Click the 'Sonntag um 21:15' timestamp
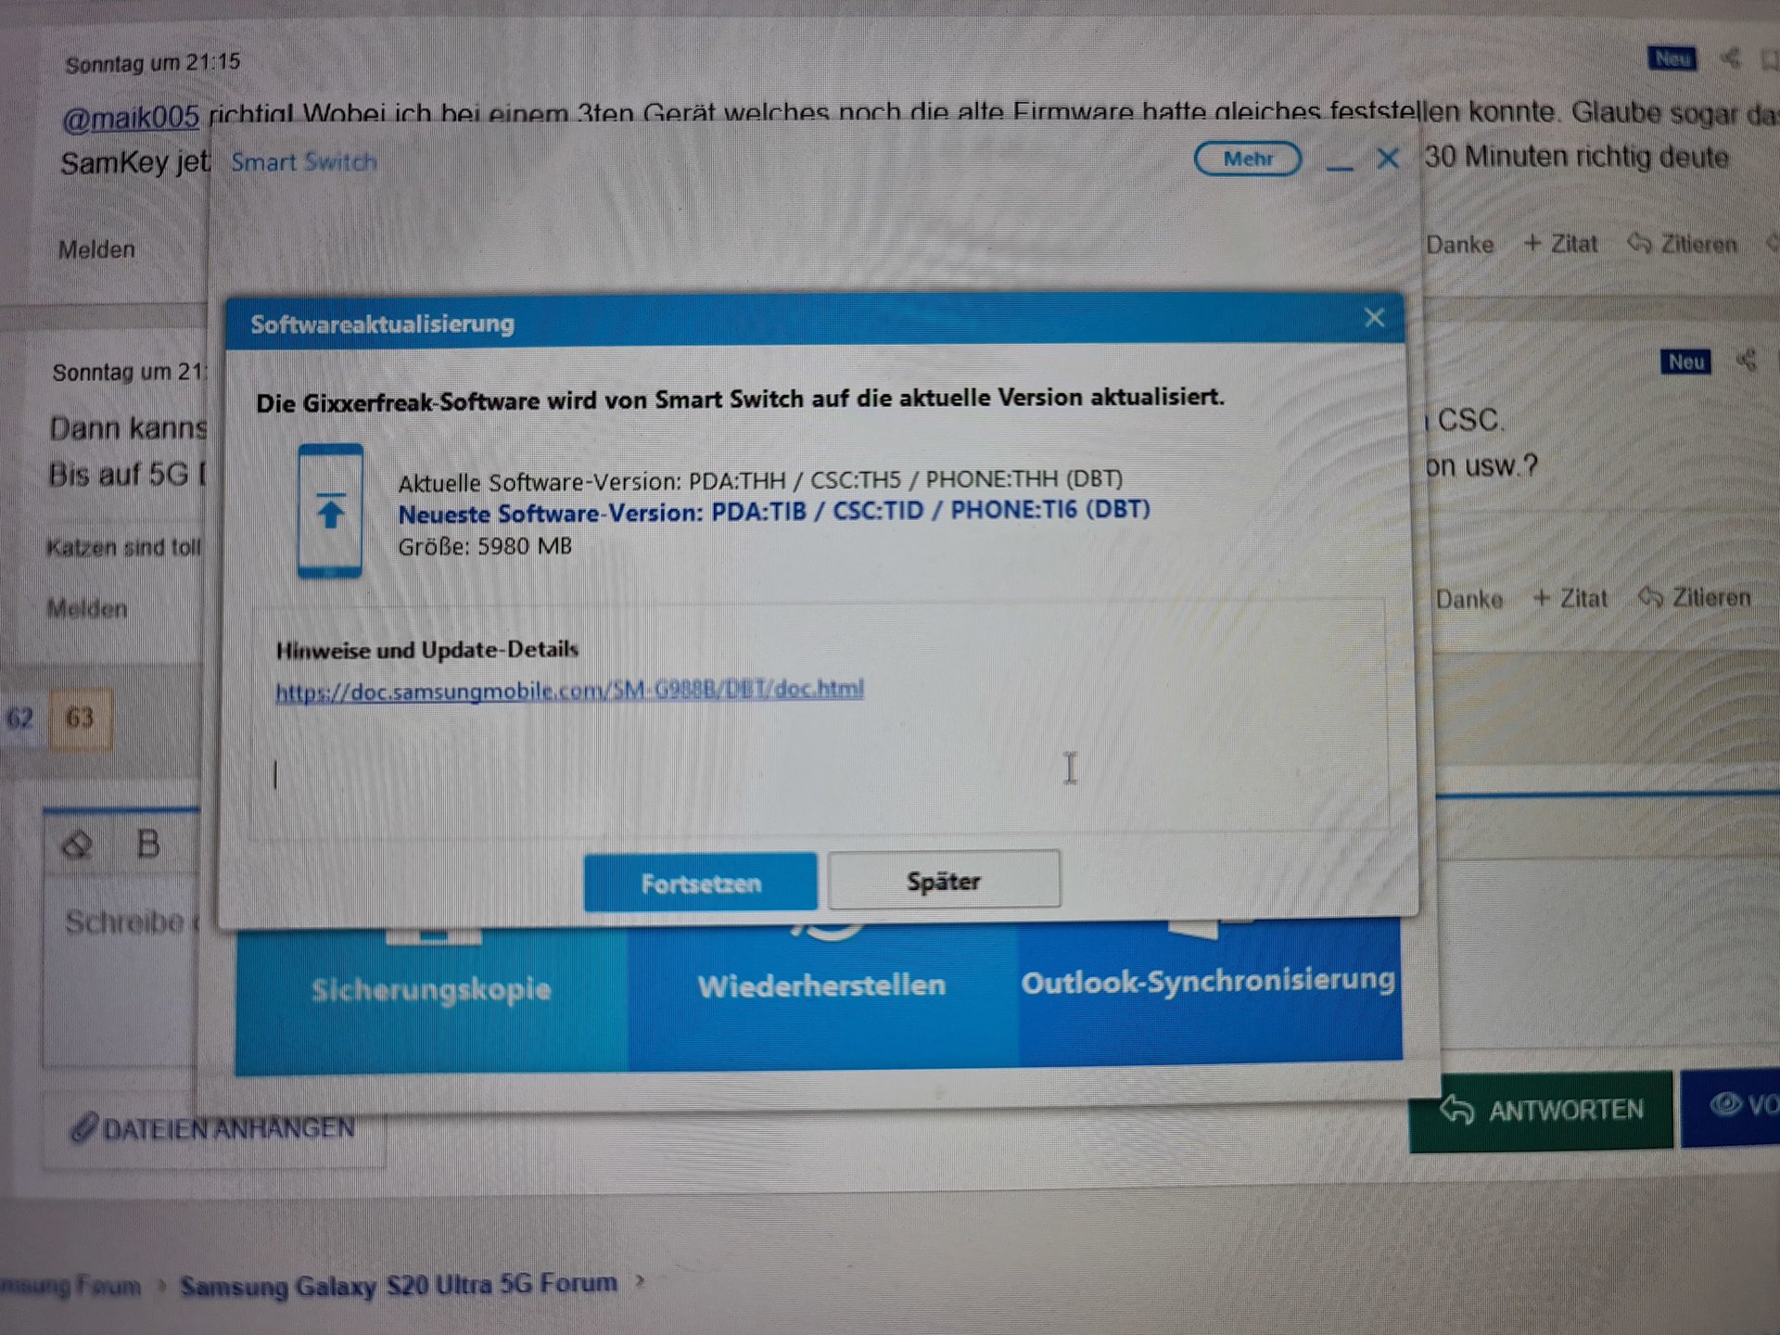The image size is (1780, 1335). point(153,63)
